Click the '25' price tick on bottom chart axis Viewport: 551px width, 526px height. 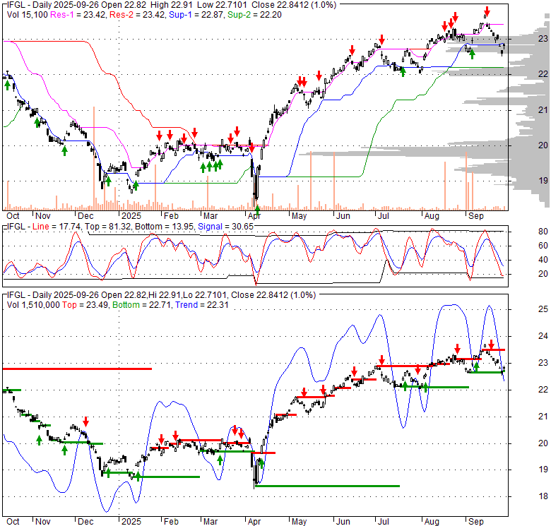click(x=543, y=309)
